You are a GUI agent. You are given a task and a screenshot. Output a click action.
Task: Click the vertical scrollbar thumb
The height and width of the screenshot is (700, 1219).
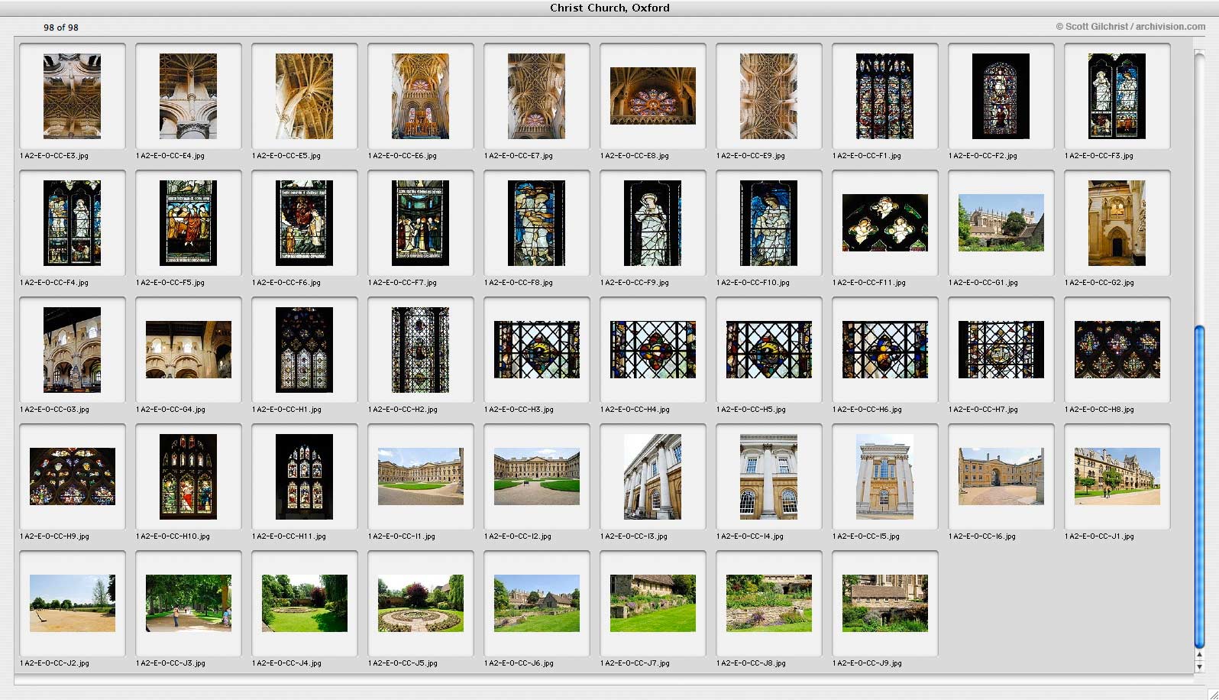tap(1199, 488)
